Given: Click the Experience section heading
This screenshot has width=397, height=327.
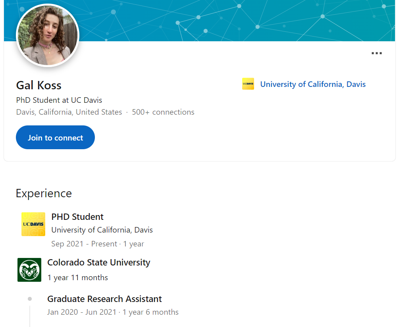Looking at the screenshot, I should click(44, 194).
